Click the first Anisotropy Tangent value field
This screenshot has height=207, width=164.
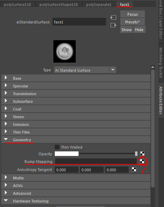point(67,170)
